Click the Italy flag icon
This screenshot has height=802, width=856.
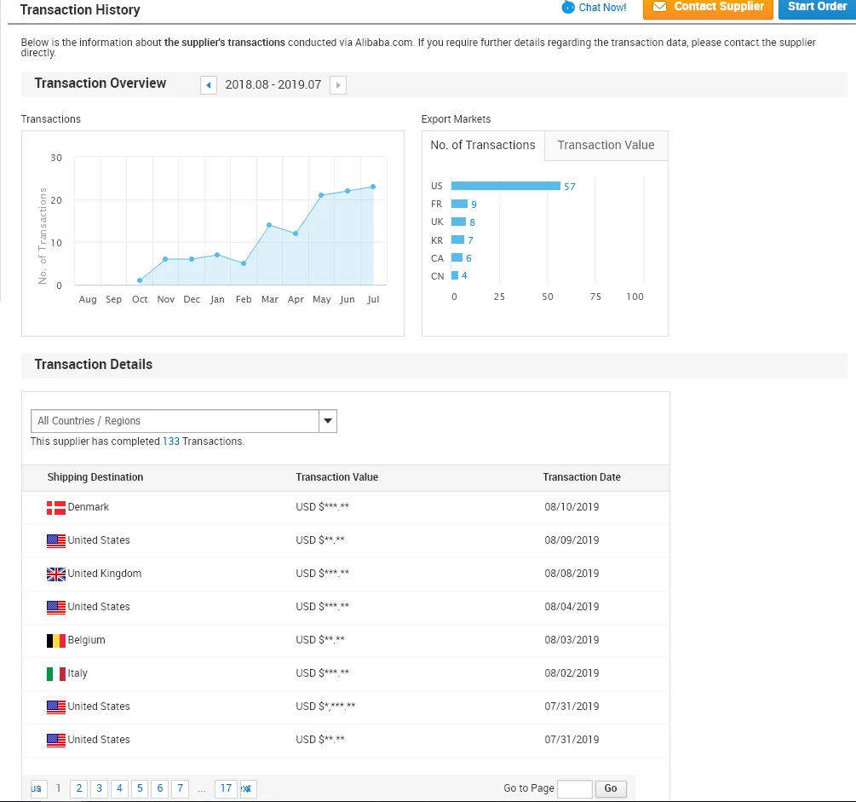(x=56, y=674)
